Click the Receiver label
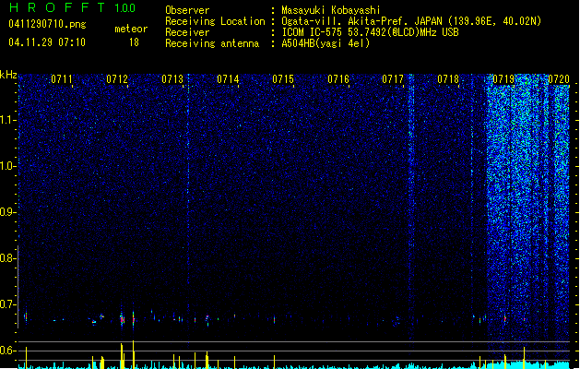Image resolution: width=580 pixels, height=369 pixels. coord(187,32)
